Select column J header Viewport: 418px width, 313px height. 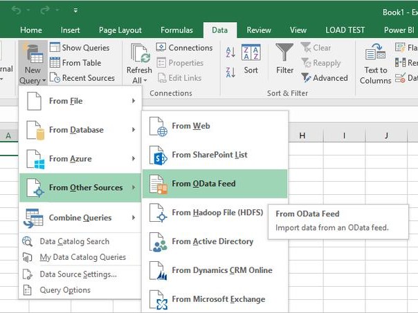pyautogui.click(x=386, y=135)
